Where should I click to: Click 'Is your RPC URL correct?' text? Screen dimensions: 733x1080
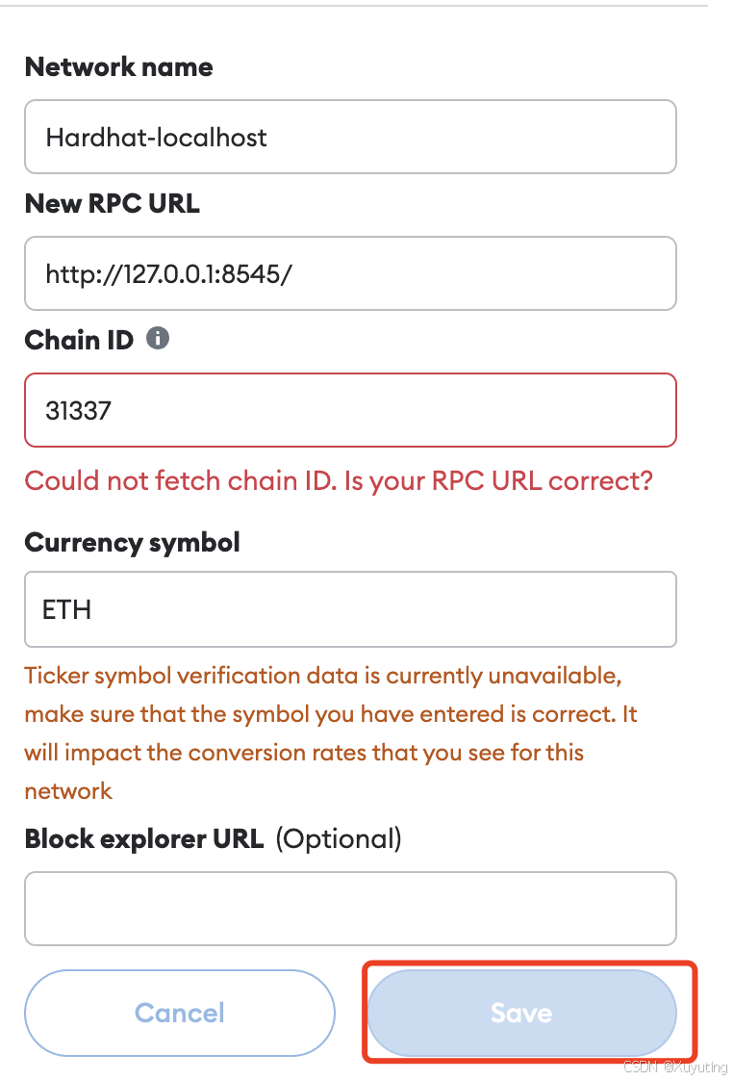(x=498, y=480)
